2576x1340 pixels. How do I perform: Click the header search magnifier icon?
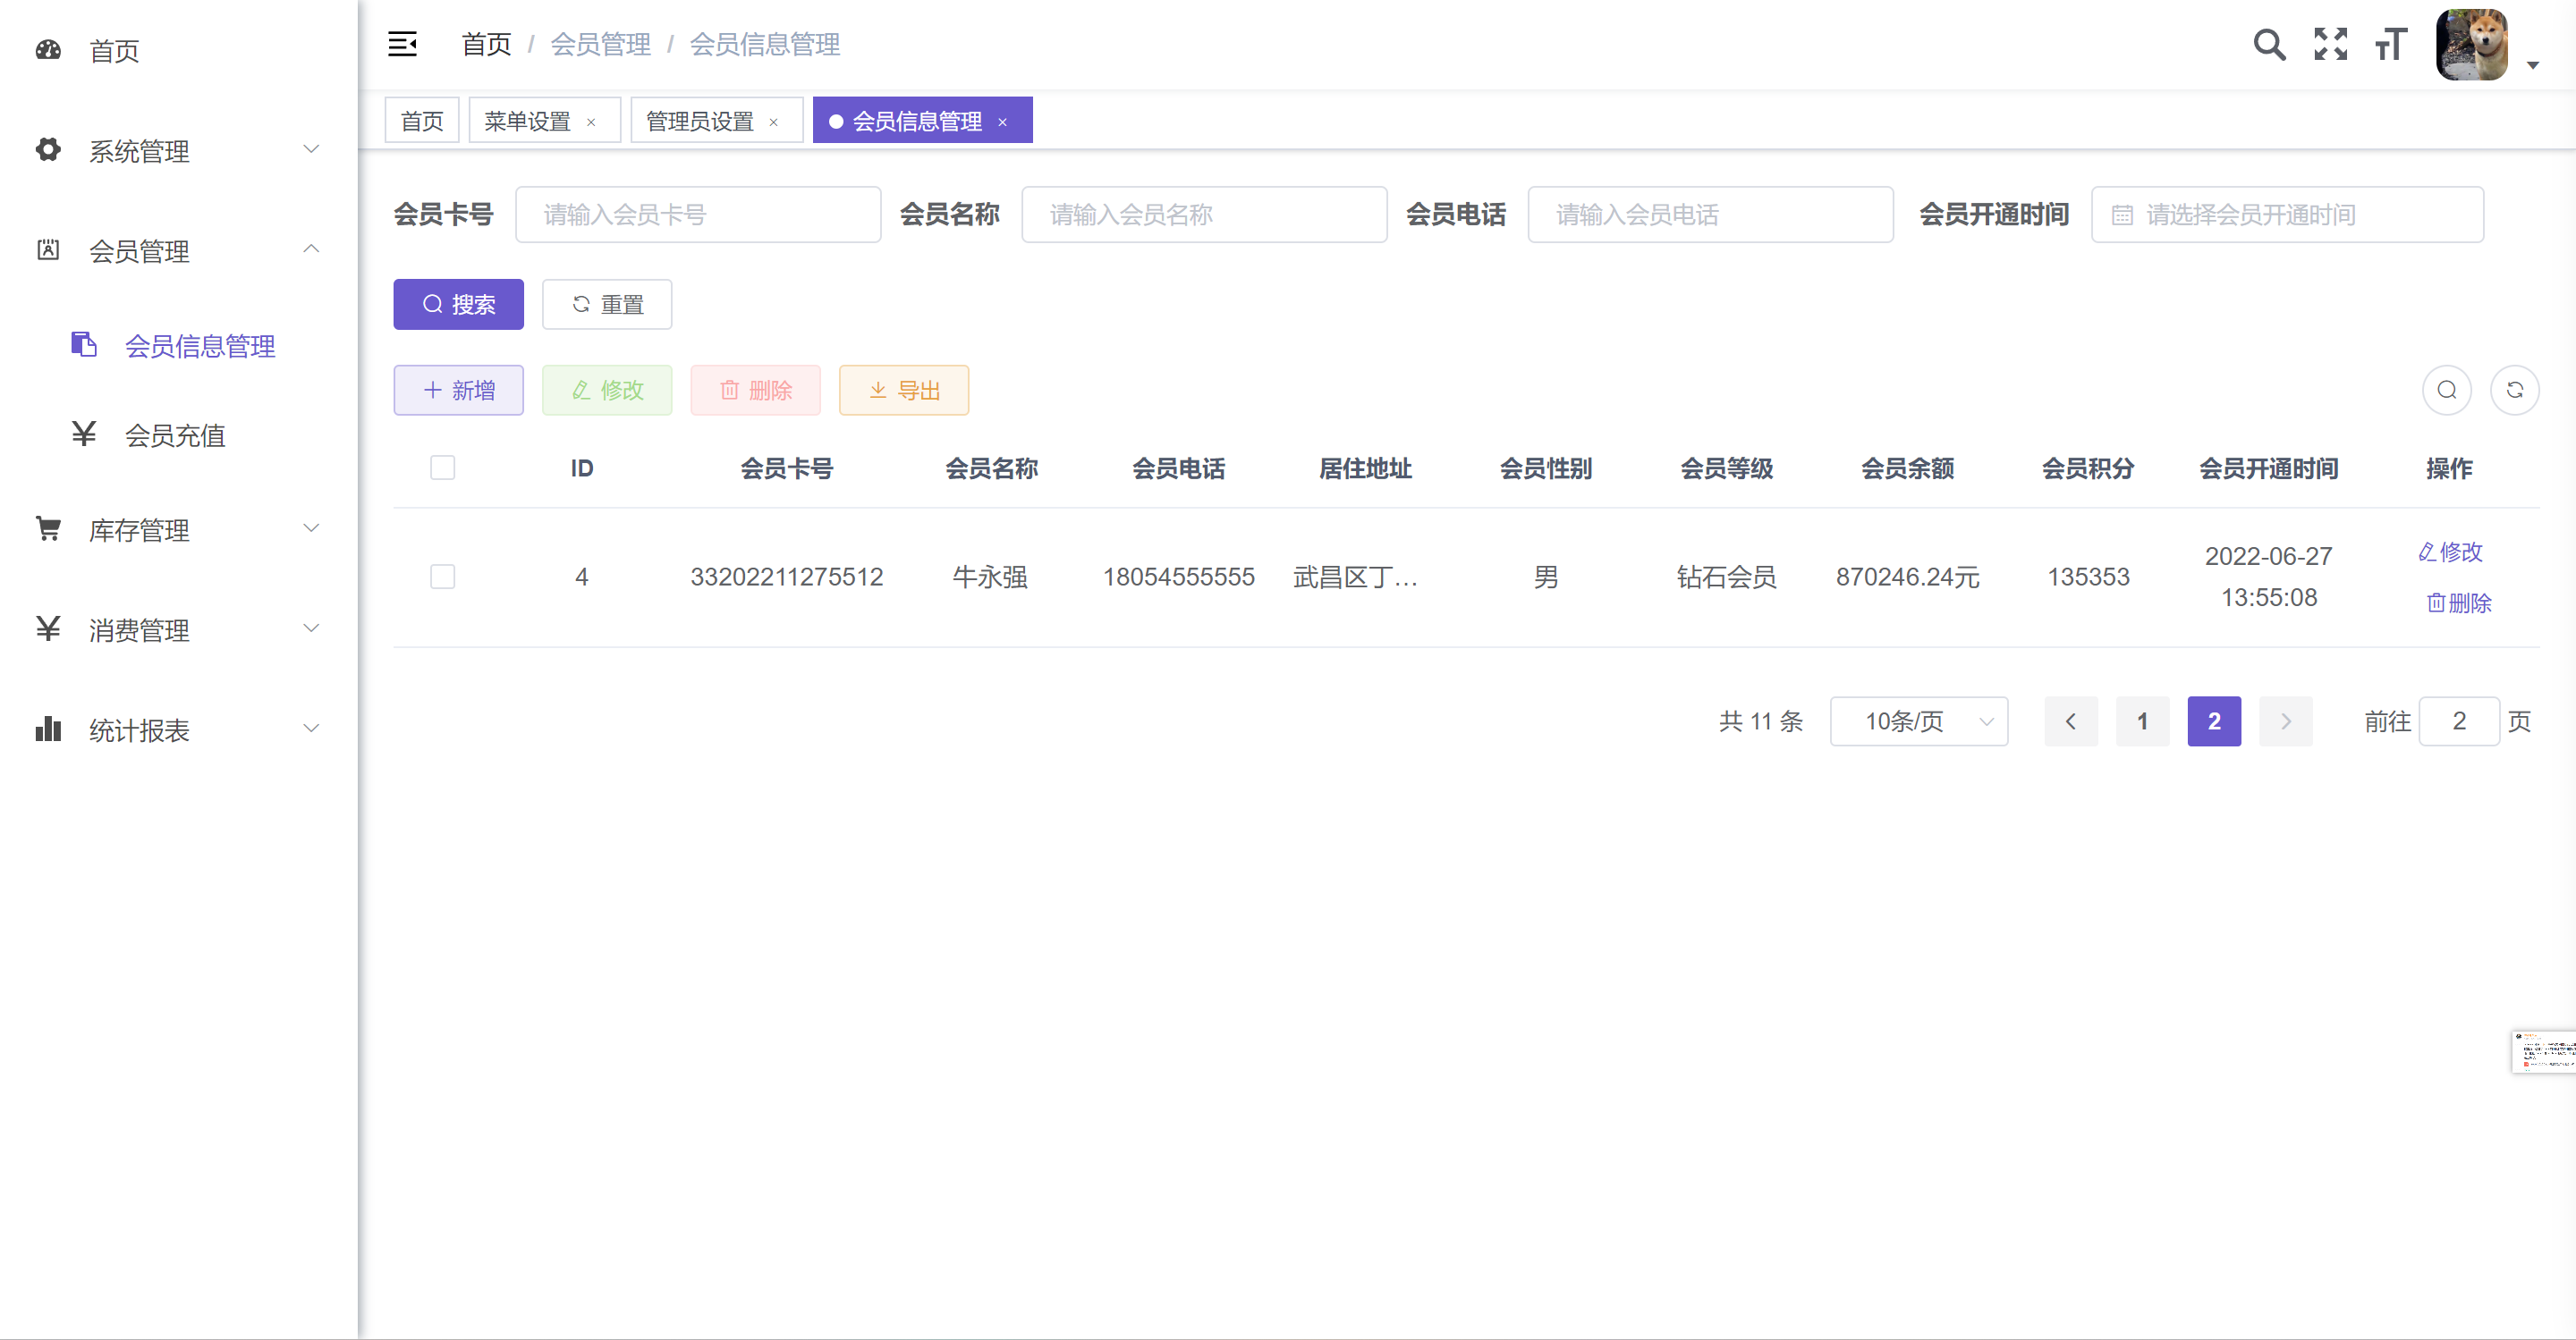pyautogui.click(x=2268, y=44)
